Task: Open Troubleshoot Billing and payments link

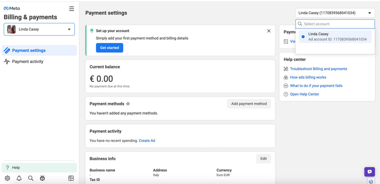Action: point(318,69)
